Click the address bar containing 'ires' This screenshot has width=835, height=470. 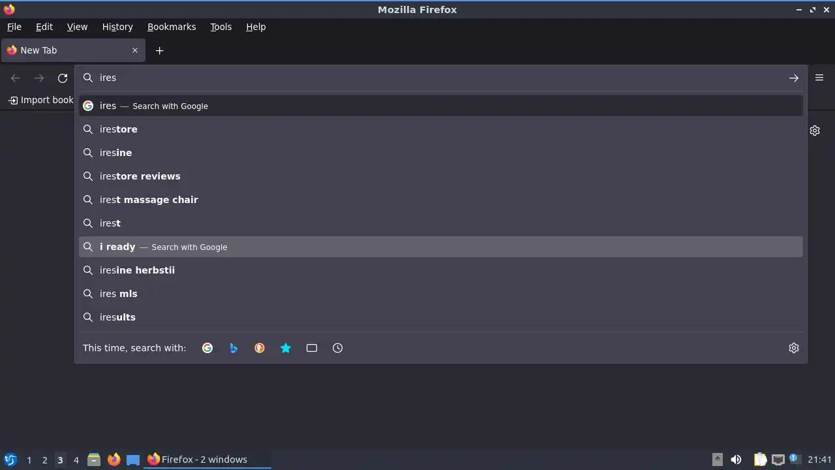point(440,78)
